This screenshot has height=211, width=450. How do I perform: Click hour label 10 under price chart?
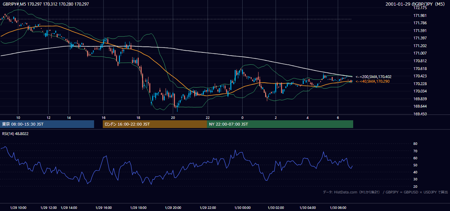(18, 117)
